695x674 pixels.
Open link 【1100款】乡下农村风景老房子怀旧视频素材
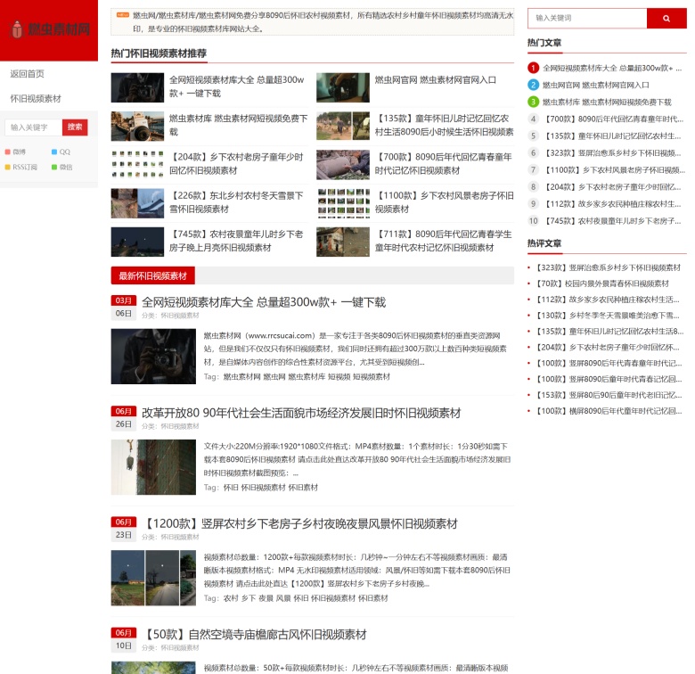[444, 202]
